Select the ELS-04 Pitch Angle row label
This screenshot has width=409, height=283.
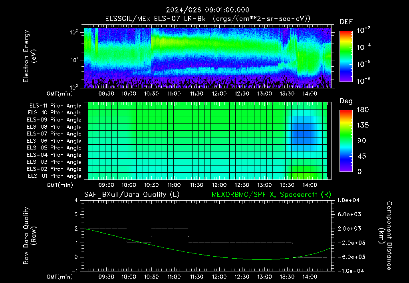coord(54,155)
